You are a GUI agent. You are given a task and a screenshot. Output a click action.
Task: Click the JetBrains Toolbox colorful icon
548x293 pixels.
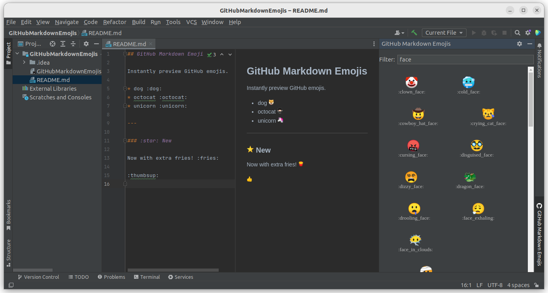pos(538,33)
